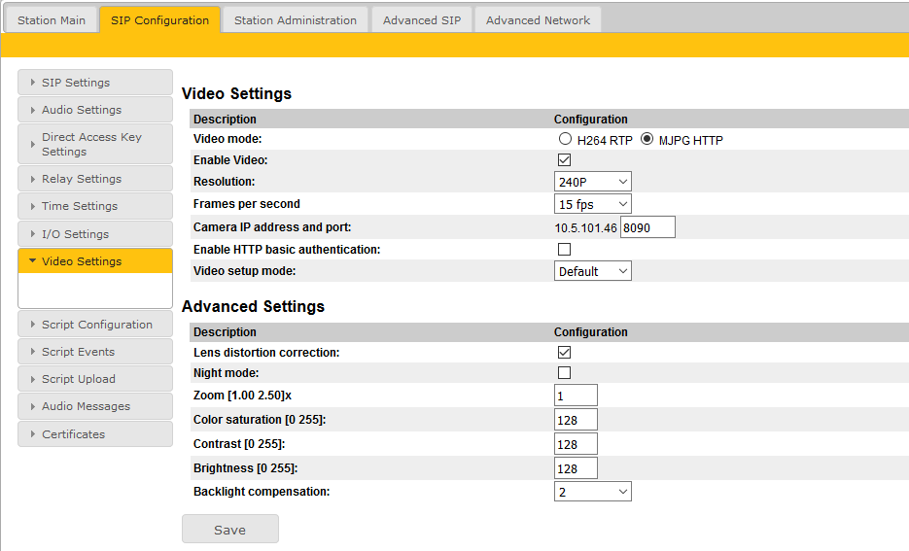Expand the Script Upload sidebar item

(x=94, y=379)
